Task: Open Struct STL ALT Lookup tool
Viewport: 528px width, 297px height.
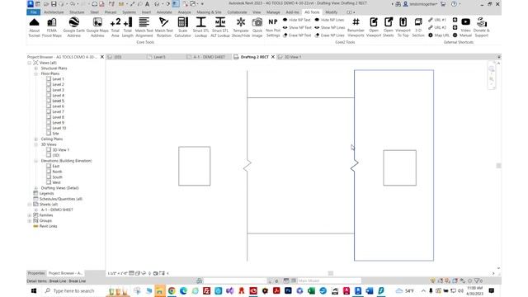Action: point(220,27)
